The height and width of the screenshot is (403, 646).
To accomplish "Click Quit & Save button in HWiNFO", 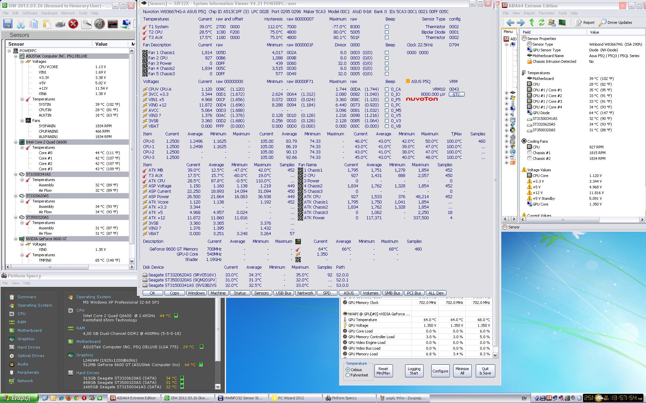I will coord(485,371).
